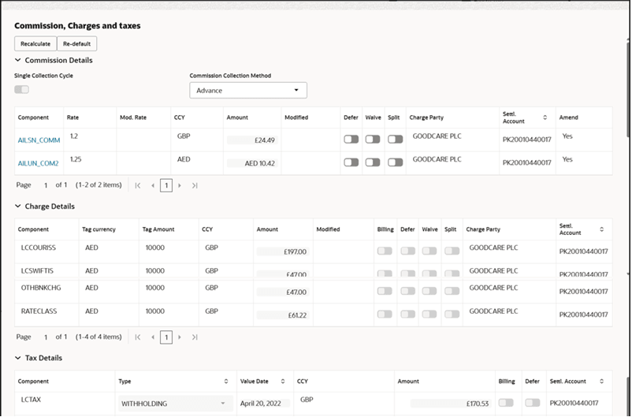Screen dimensions: 632x417
Task: Toggle Split for LCCOURISS charge
Action: pos(452,251)
